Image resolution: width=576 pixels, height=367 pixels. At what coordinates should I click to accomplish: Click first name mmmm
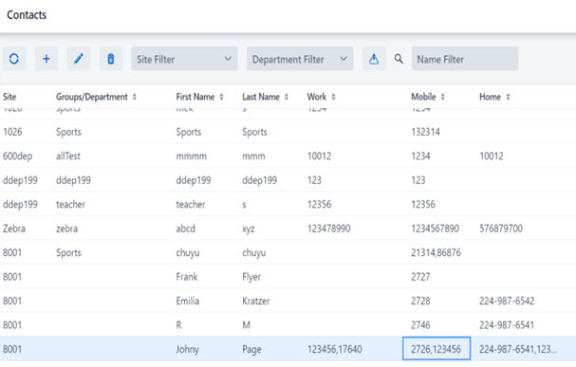pos(191,156)
